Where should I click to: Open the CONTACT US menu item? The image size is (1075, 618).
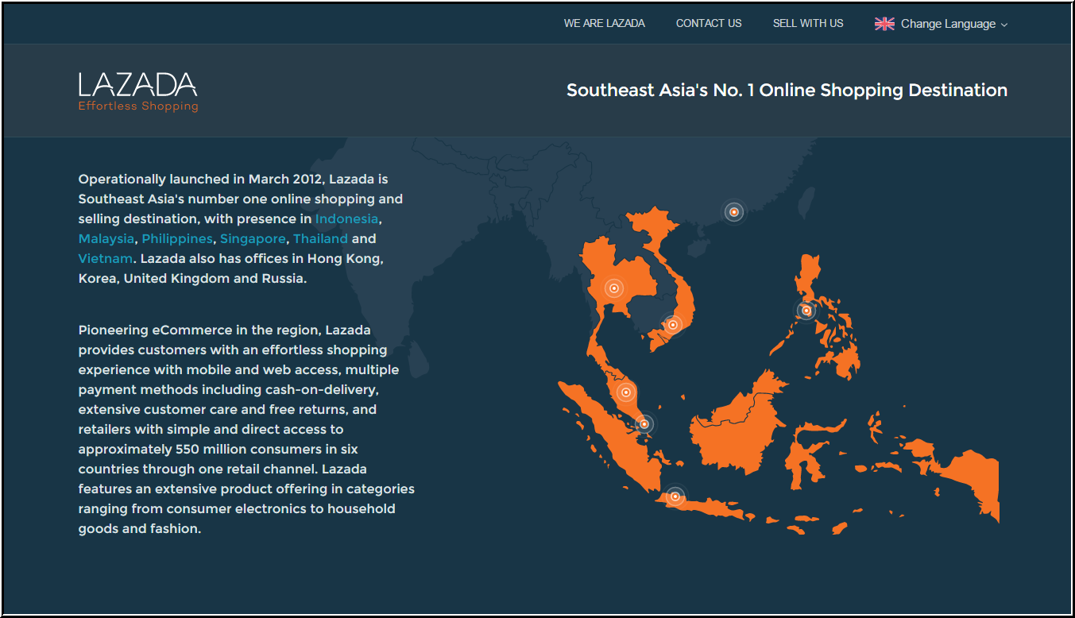709,24
